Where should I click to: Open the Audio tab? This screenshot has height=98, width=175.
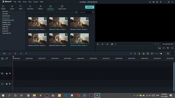12,7
